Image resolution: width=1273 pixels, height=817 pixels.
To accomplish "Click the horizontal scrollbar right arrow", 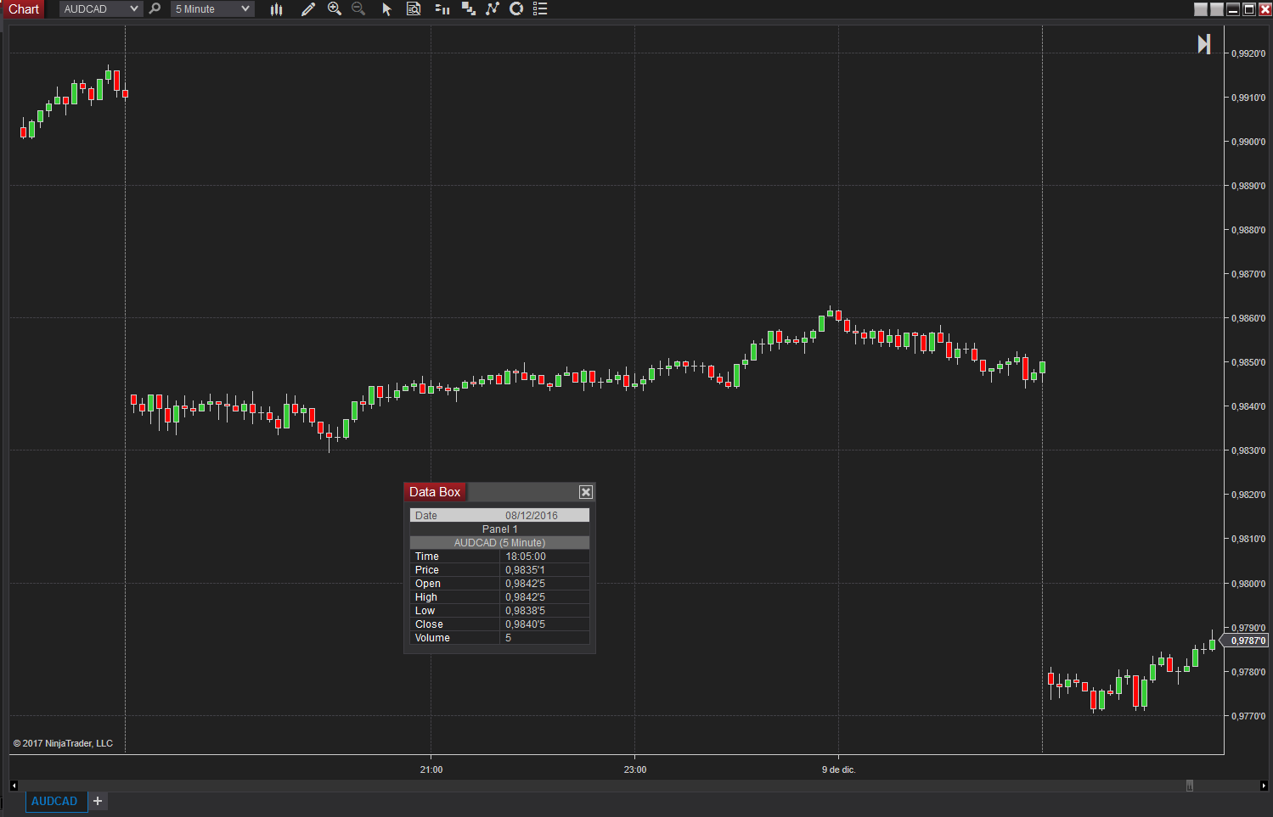I will (x=1265, y=786).
